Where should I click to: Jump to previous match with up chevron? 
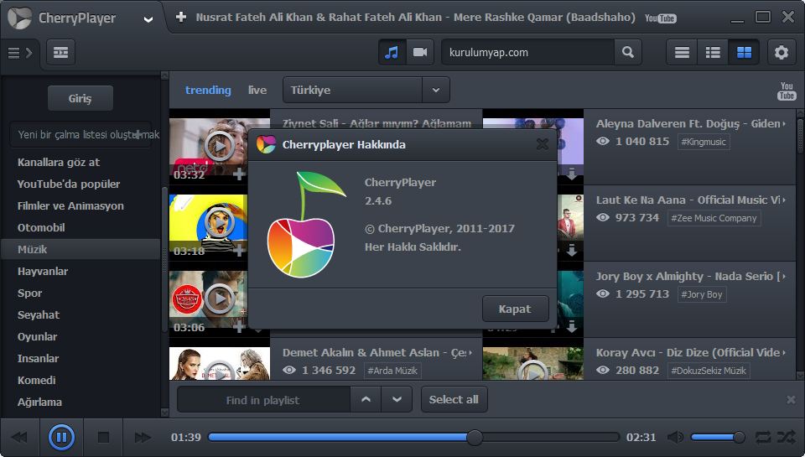click(366, 399)
